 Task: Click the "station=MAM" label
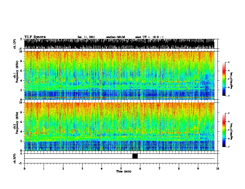pyautogui.click(x=115, y=37)
